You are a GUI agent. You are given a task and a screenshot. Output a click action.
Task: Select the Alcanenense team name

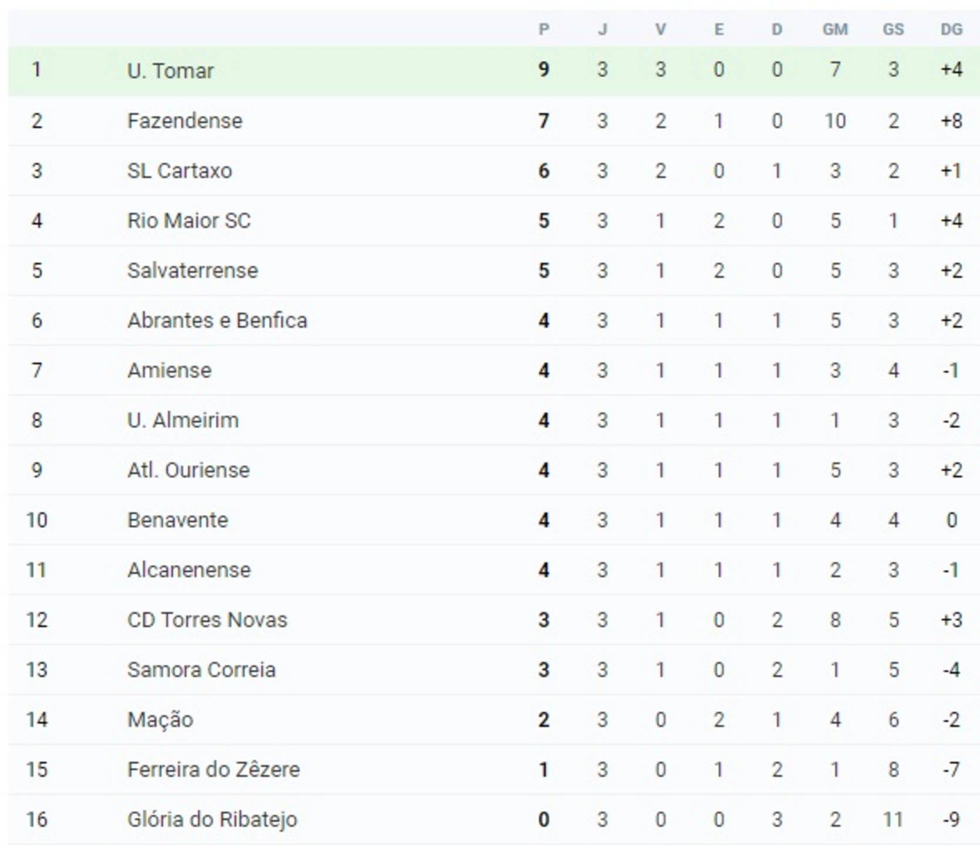click(x=189, y=570)
